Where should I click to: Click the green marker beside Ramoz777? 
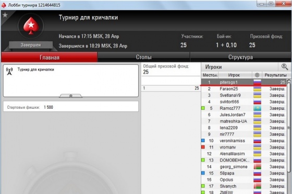tap(203, 108)
